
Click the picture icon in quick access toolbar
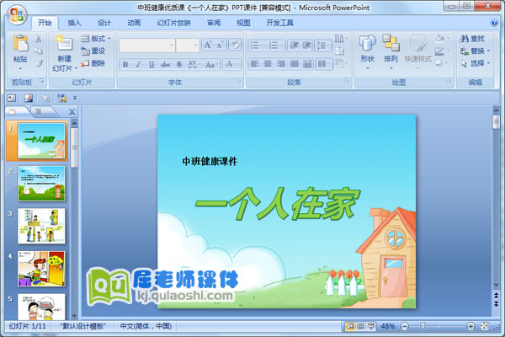pyautogui.click(x=29, y=98)
